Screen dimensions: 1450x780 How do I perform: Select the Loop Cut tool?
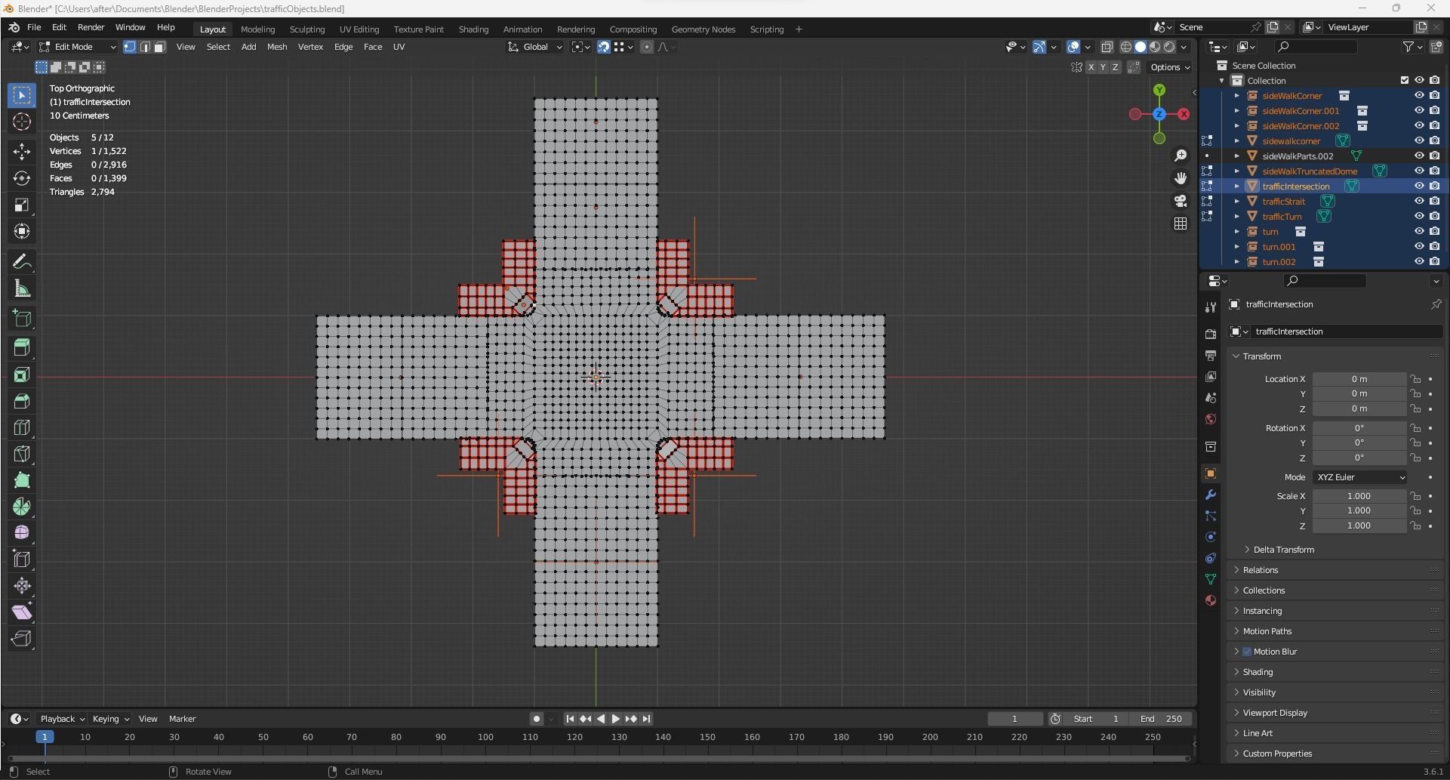(x=22, y=427)
